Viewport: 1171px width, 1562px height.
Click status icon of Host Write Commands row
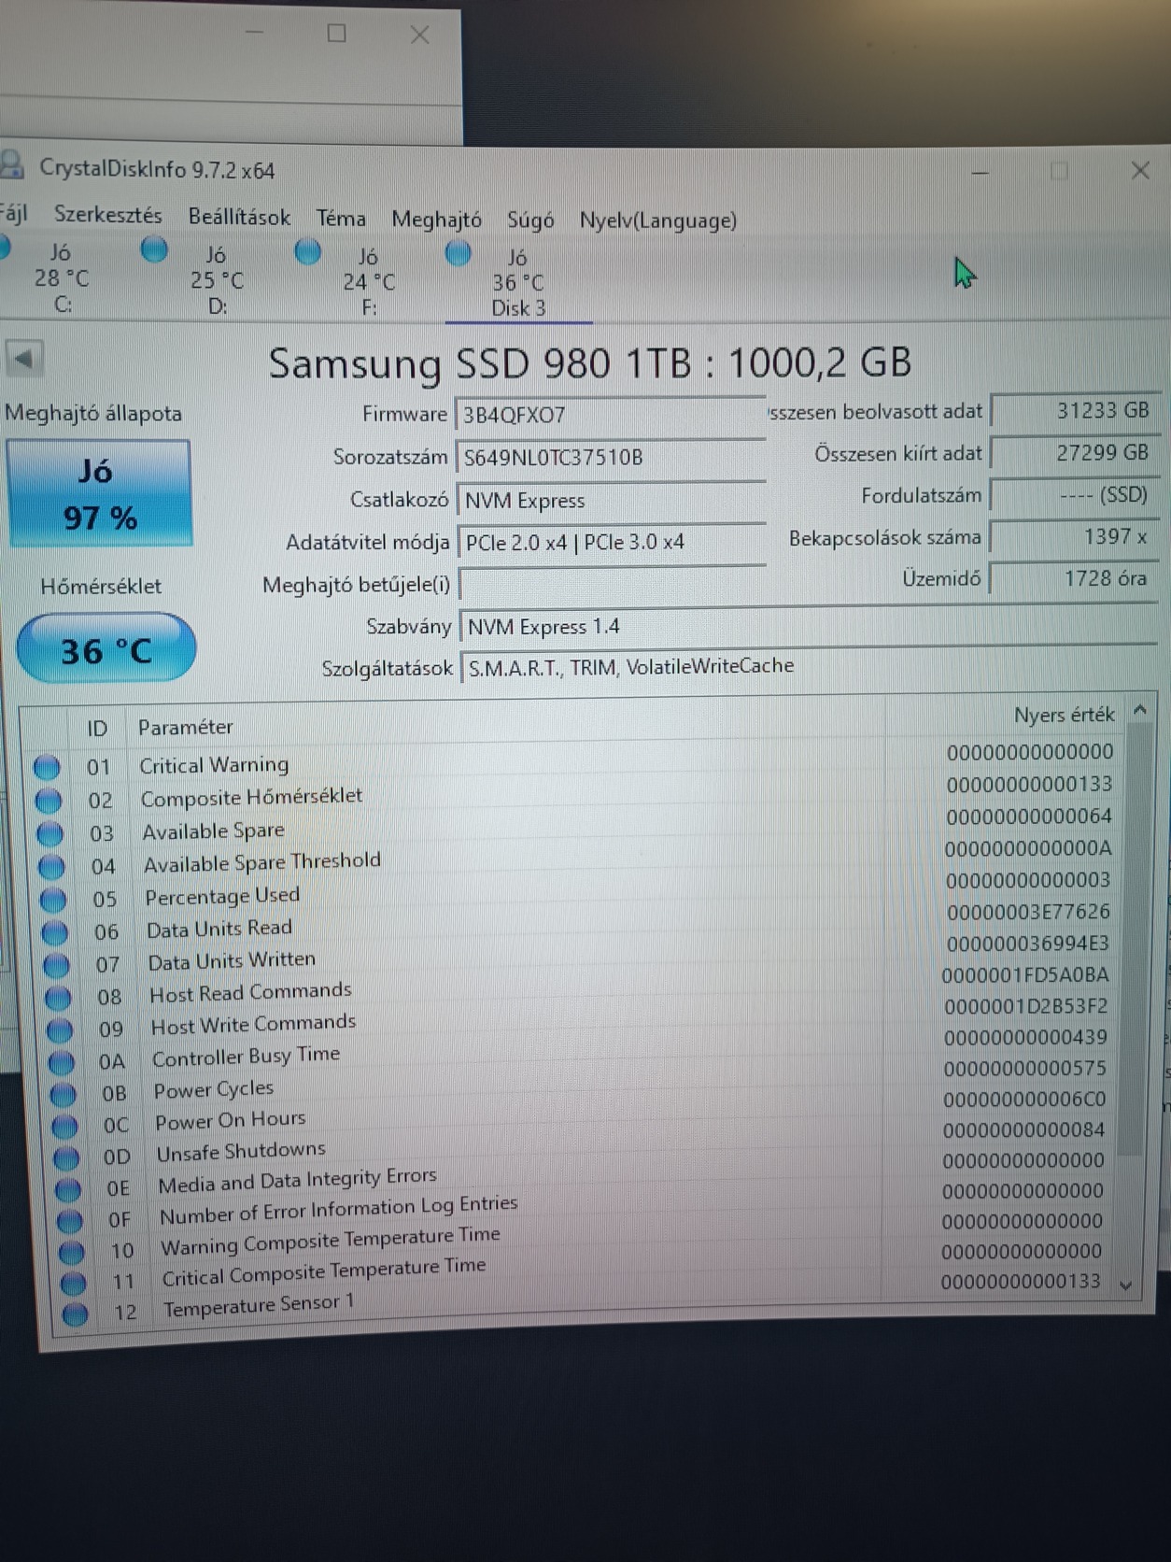point(60,1029)
